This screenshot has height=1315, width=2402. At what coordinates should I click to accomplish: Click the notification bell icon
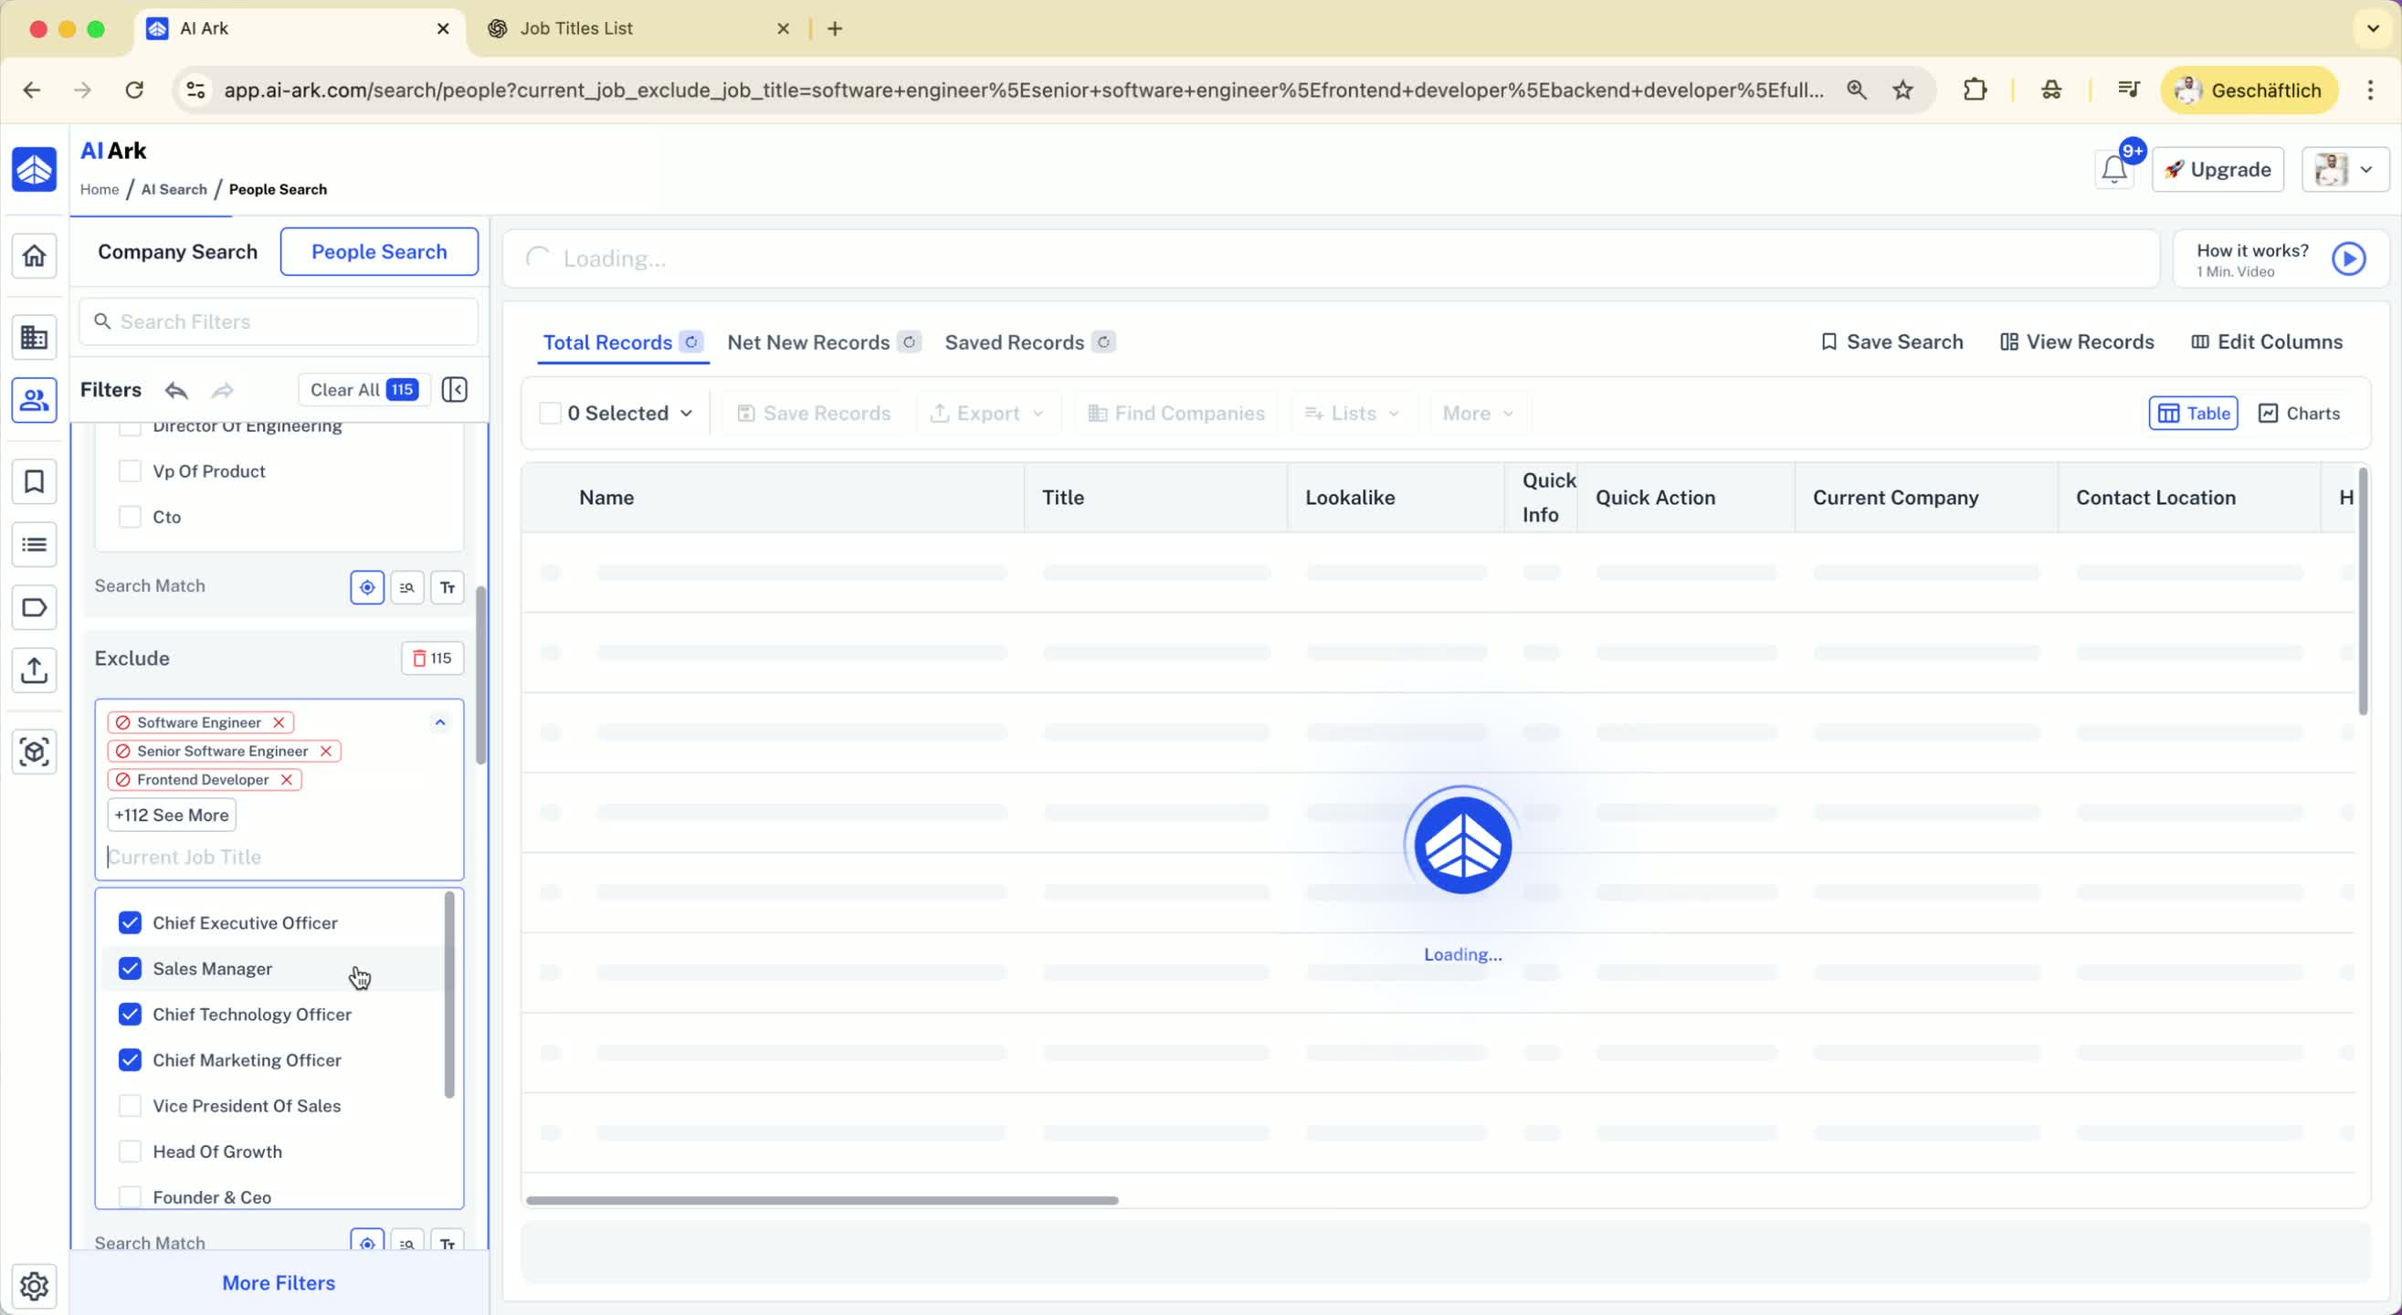[2113, 170]
